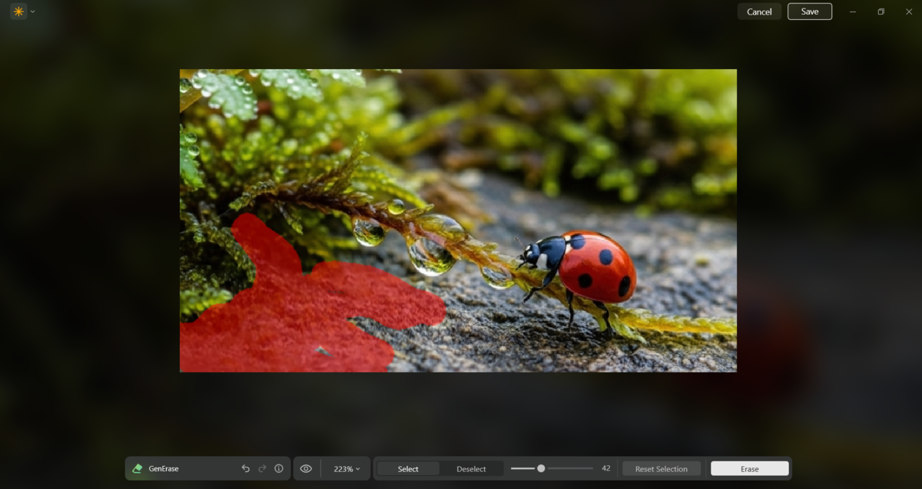Image resolution: width=922 pixels, height=489 pixels.
Task: Click the orange app logo icon
Action: click(18, 12)
